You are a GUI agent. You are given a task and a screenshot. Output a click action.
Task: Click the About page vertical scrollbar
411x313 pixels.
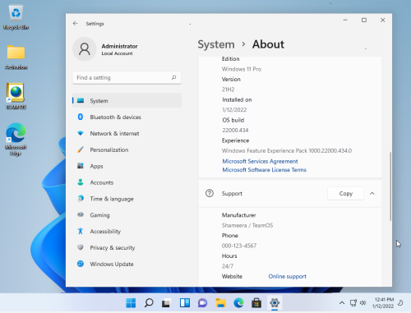(390, 186)
